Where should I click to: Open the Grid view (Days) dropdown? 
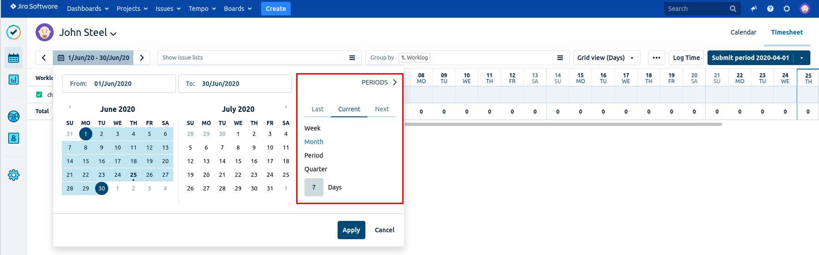click(606, 58)
